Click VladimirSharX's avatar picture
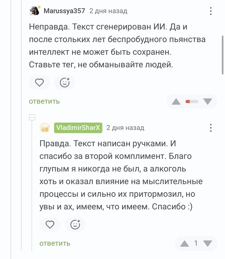 [x=45, y=128]
